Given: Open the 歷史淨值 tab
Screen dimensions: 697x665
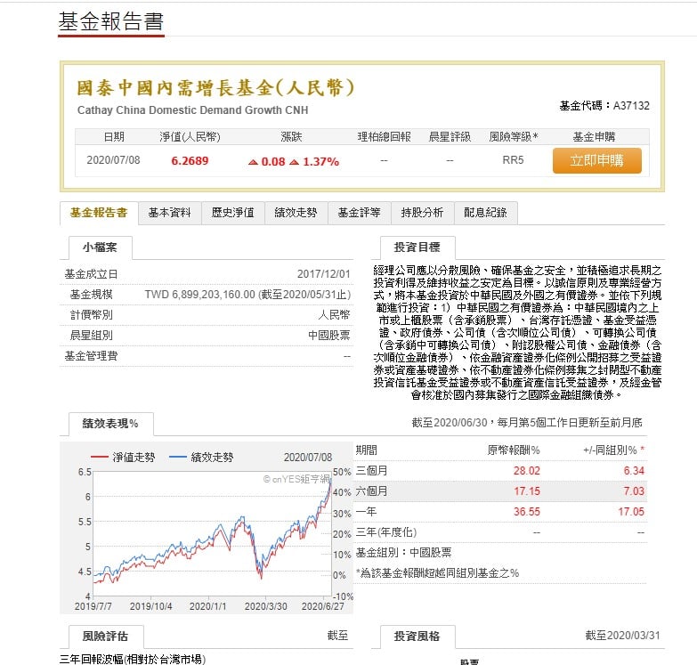Looking at the screenshot, I should pos(232,213).
